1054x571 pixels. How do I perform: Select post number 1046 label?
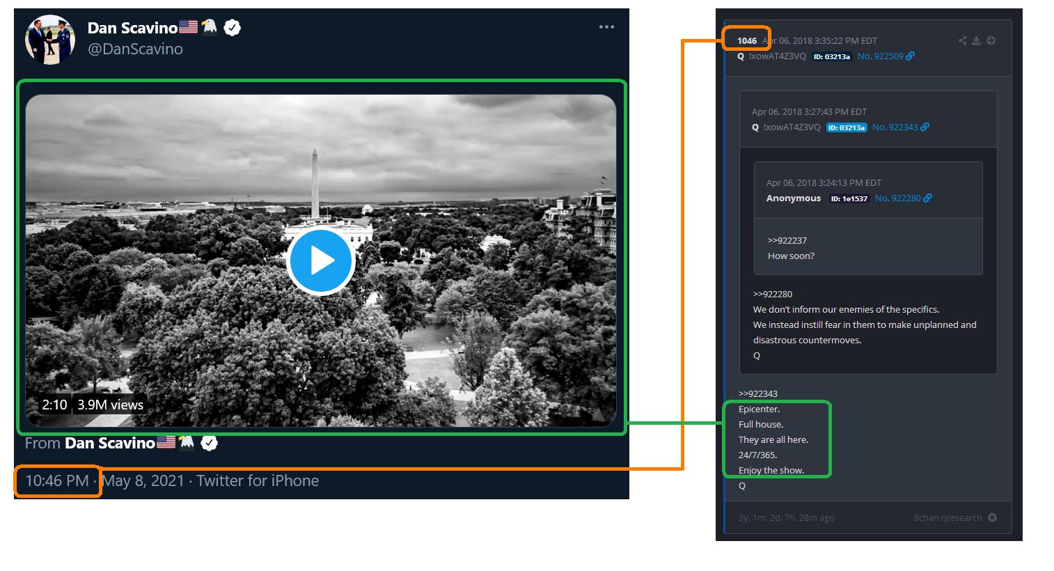click(x=747, y=40)
